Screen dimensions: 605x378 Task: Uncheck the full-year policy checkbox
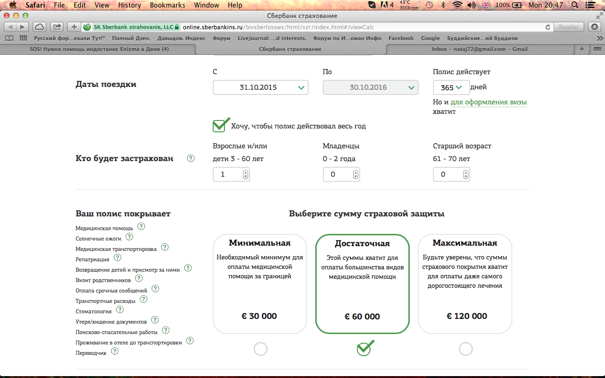coord(219,126)
